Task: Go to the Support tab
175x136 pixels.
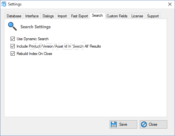Action: pos(153,16)
